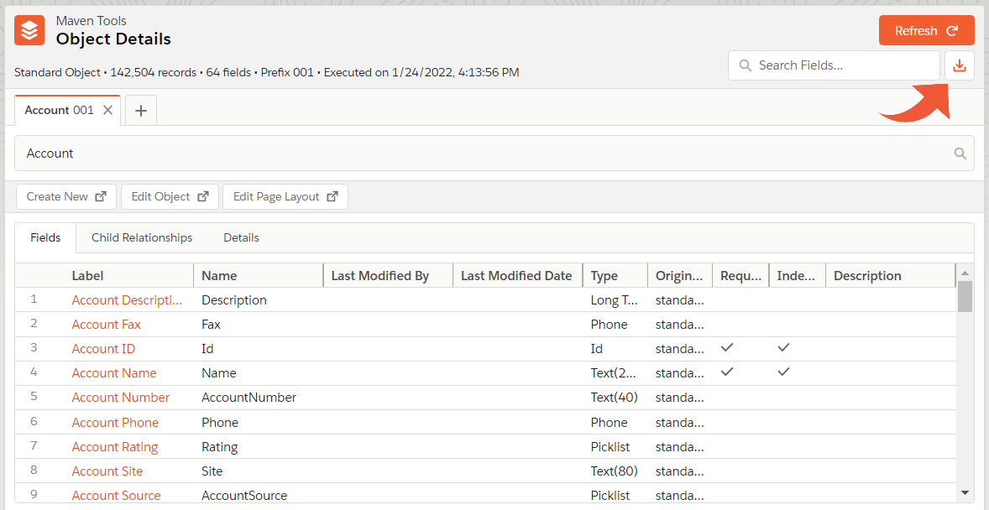The image size is (989, 510).
Task: Open the Account Description field link
Action: pyautogui.click(x=127, y=300)
